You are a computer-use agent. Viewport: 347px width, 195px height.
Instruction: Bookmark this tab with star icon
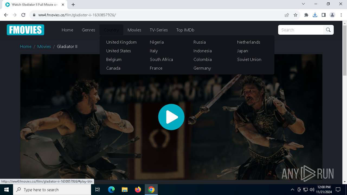[x=295, y=15]
